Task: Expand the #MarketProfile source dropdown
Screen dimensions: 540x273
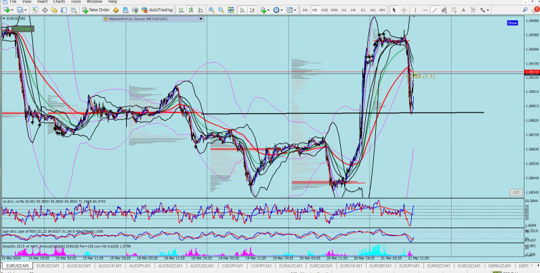Action: tap(201, 19)
